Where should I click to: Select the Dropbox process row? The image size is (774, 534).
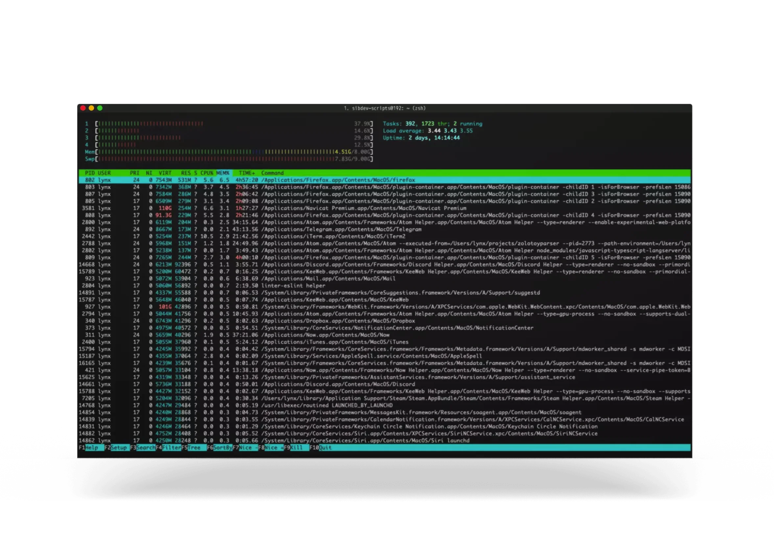coord(385,321)
